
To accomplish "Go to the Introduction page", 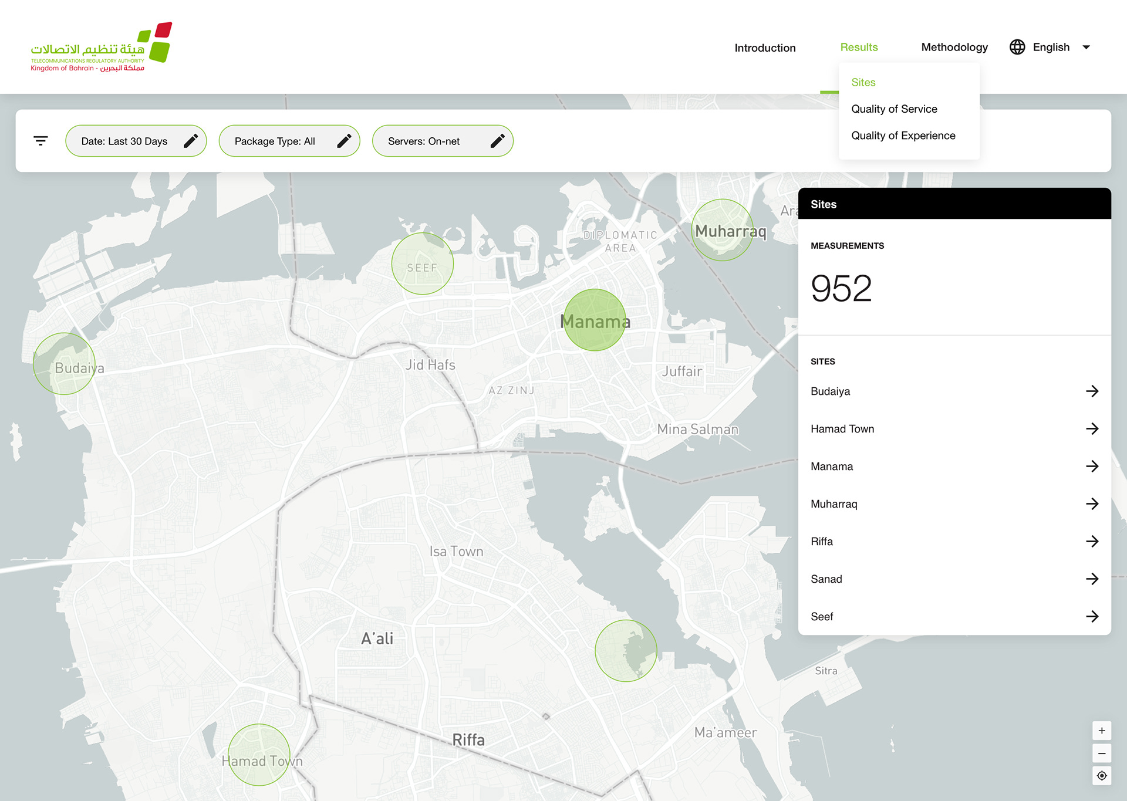I will click(765, 48).
